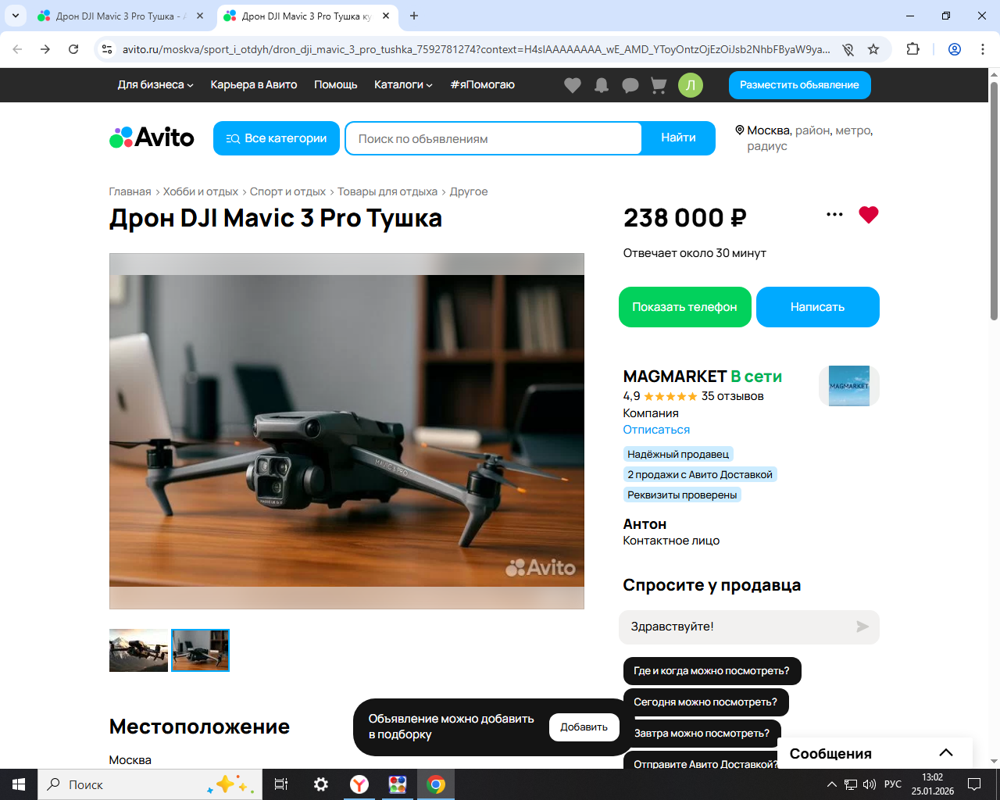This screenshot has height=800, width=1000.
Task: Go to Avito logo homepage
Action: 152,137
